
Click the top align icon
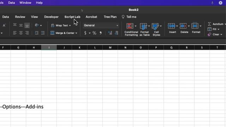pyautogui.click(x=15, y=25)
